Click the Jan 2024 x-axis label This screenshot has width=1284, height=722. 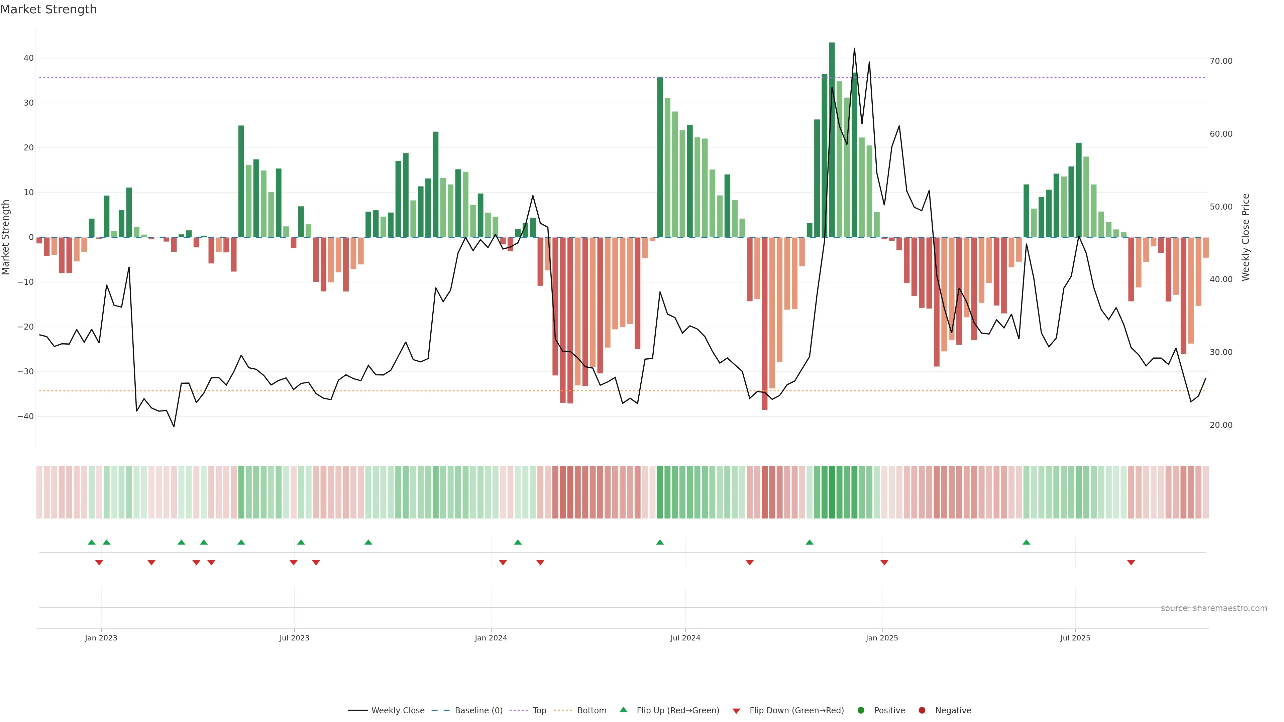coord(491,638)
